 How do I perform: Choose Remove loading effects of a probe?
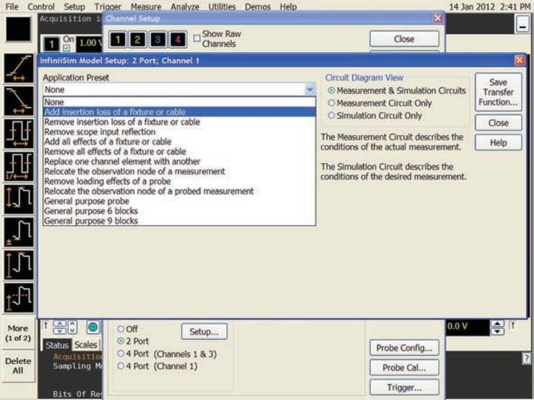coord(179,181)
